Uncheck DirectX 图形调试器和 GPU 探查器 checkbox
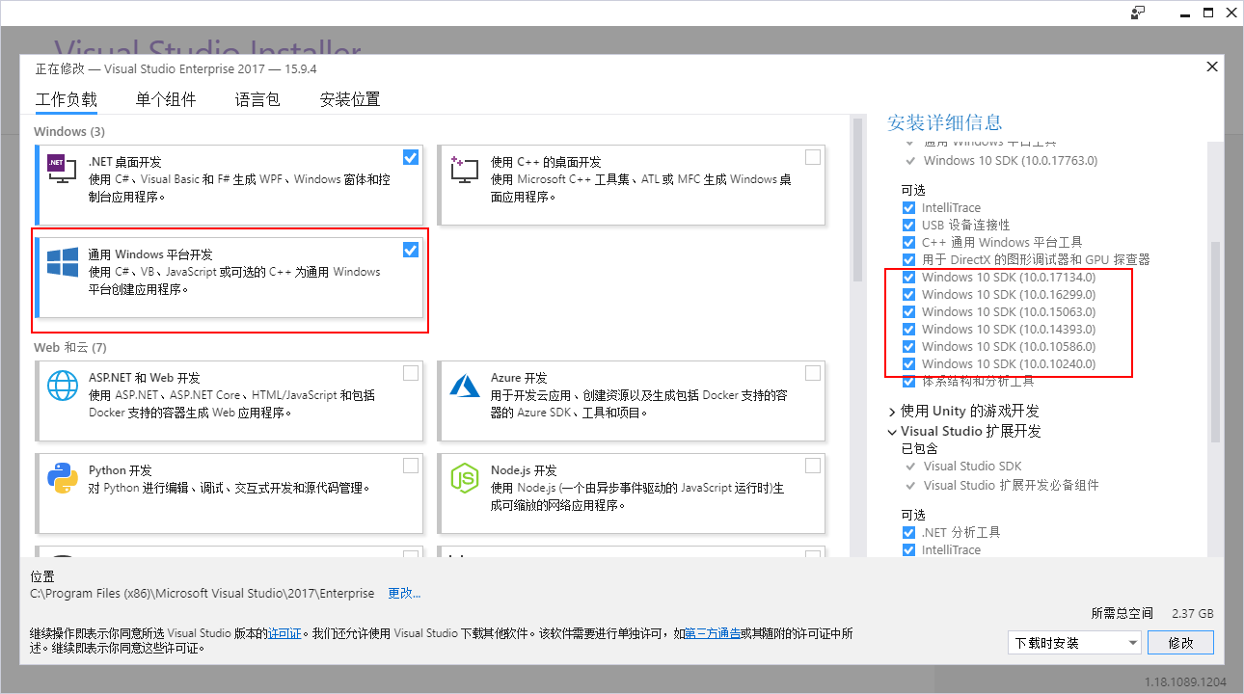 point(908,259)
